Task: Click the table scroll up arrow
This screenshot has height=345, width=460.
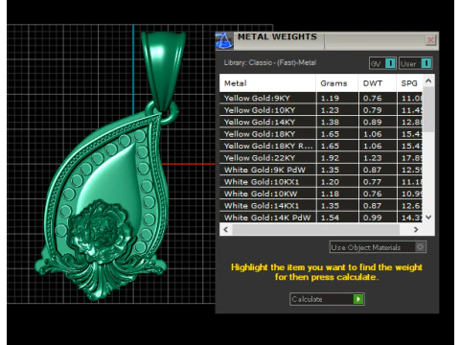Action: 428,81
